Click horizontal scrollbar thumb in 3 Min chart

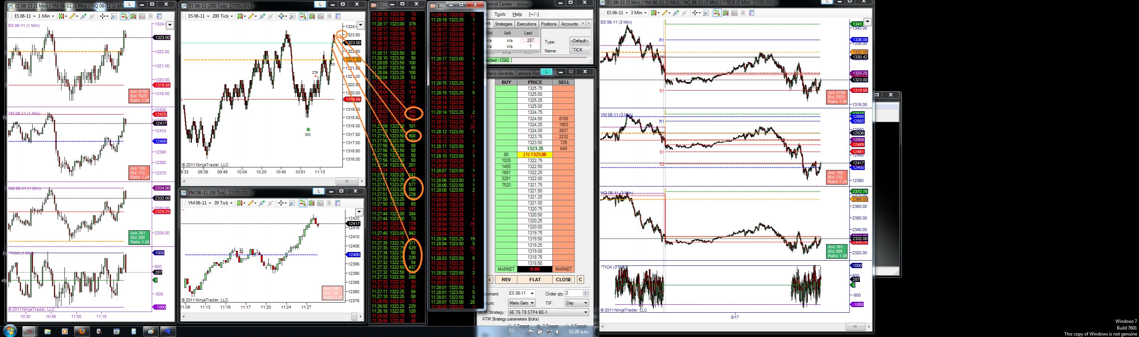tap(855, 327)
